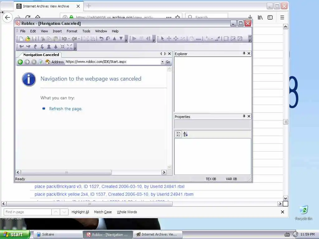Click the Go button beside address field
The width and height of the screenshot is (319, 239).
click(x=168, y=62)
